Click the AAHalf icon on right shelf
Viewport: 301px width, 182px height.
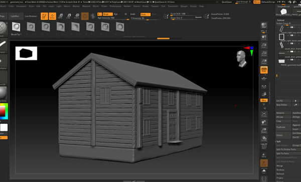tap(264, 62)
